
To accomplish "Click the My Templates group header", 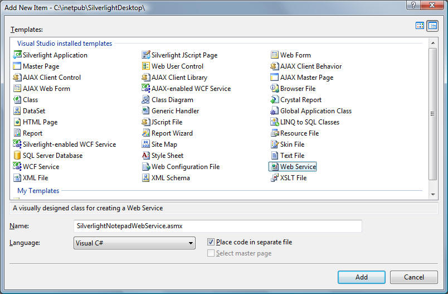I will pyautogui.click(x=38, y=191).
